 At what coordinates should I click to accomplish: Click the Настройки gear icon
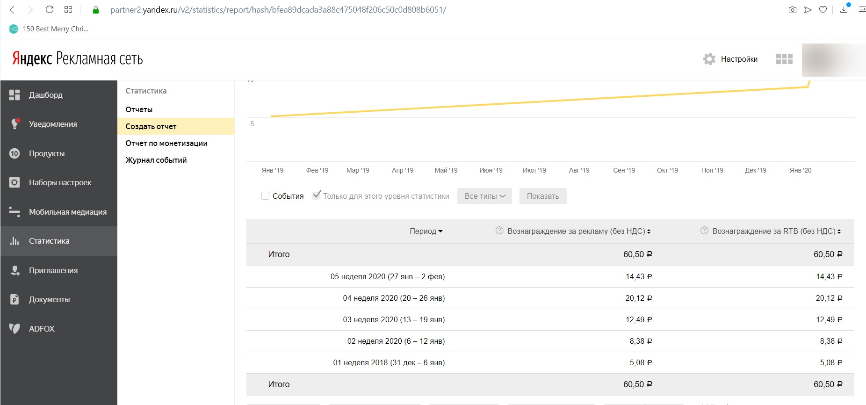tap(709, 59)
